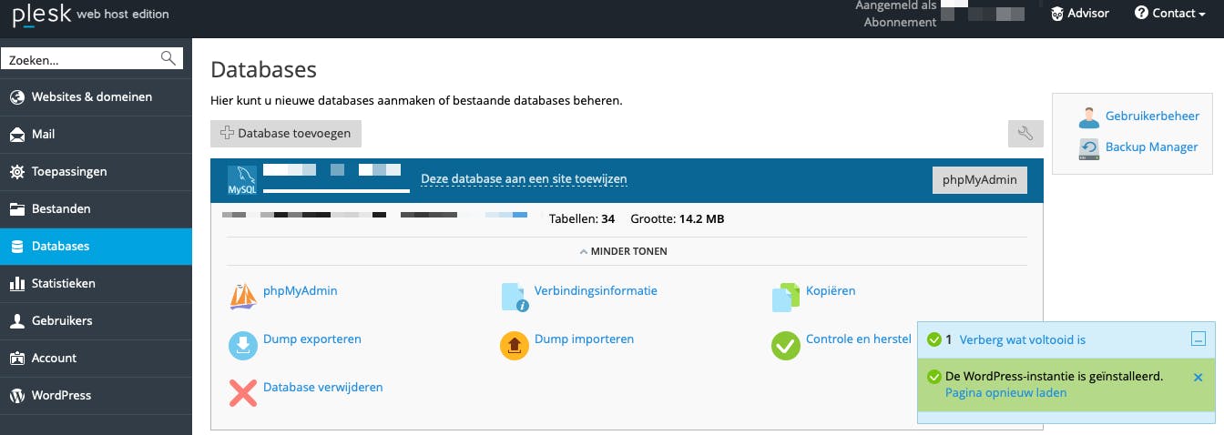Click the phpMyAdmin sailboat icon
This screenshot has width=1224, height=435.
pos(242,297)
